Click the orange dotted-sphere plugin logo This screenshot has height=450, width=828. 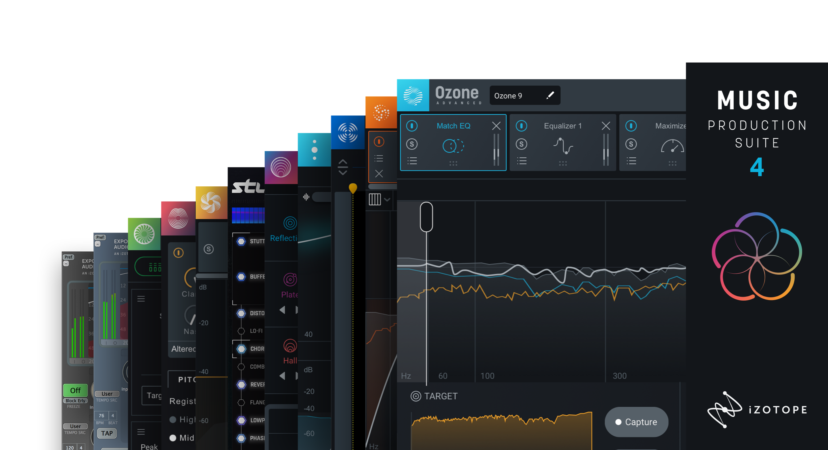pos(381,113)
